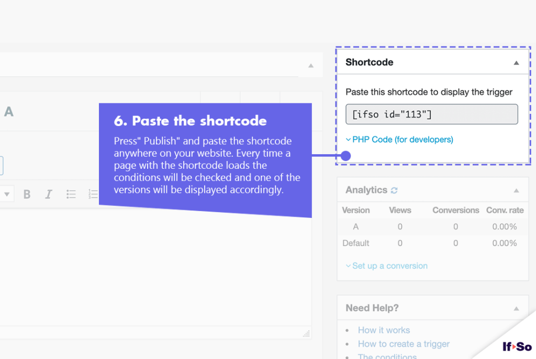
Task: Click the Shortcode panel title
Action: point(369,62)
